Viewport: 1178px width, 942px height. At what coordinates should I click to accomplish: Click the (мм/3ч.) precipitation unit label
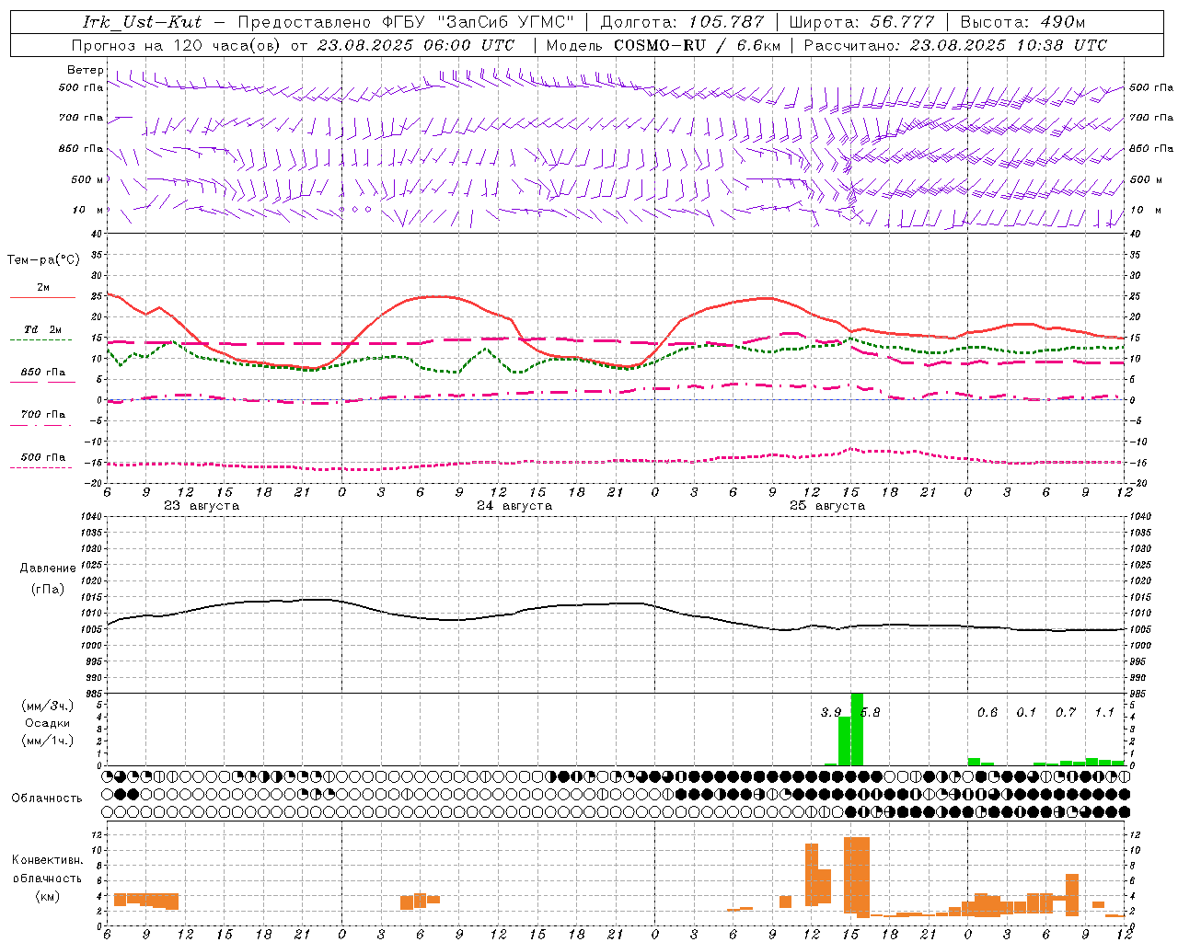tap(48, 706)
